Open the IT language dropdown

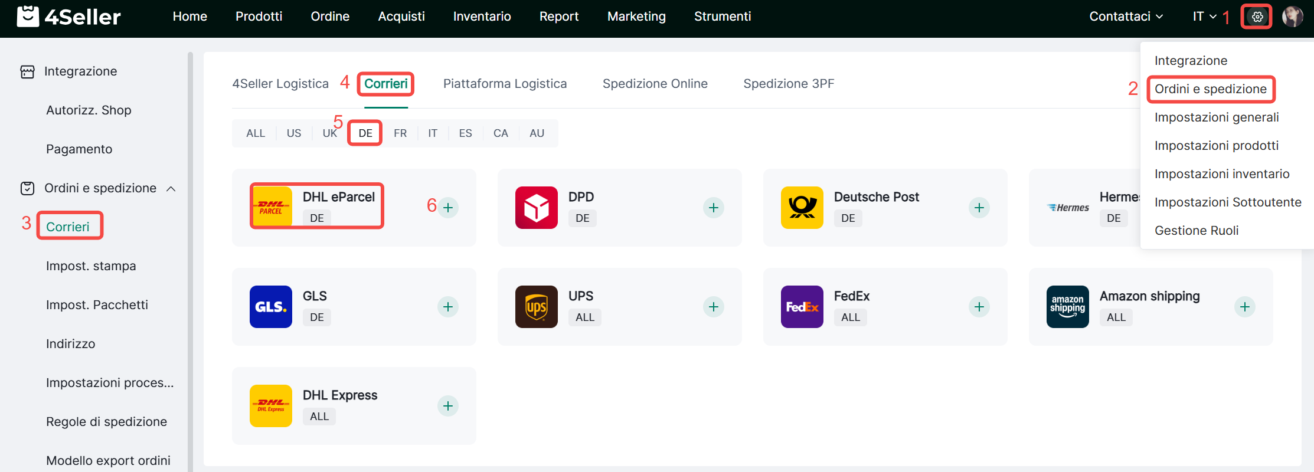pos(1204,17)
